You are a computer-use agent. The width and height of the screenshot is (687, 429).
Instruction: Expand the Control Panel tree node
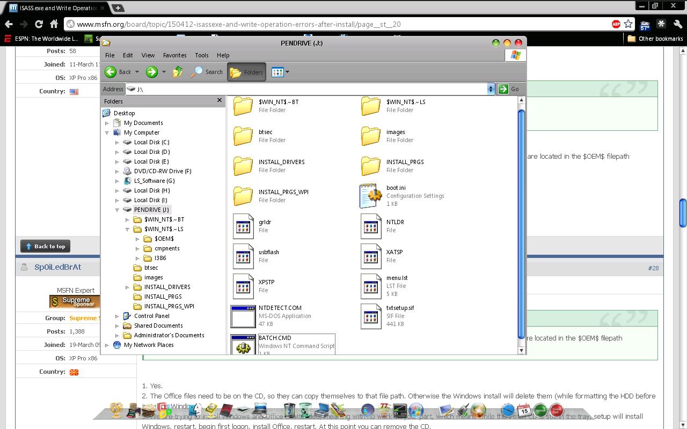117,316
